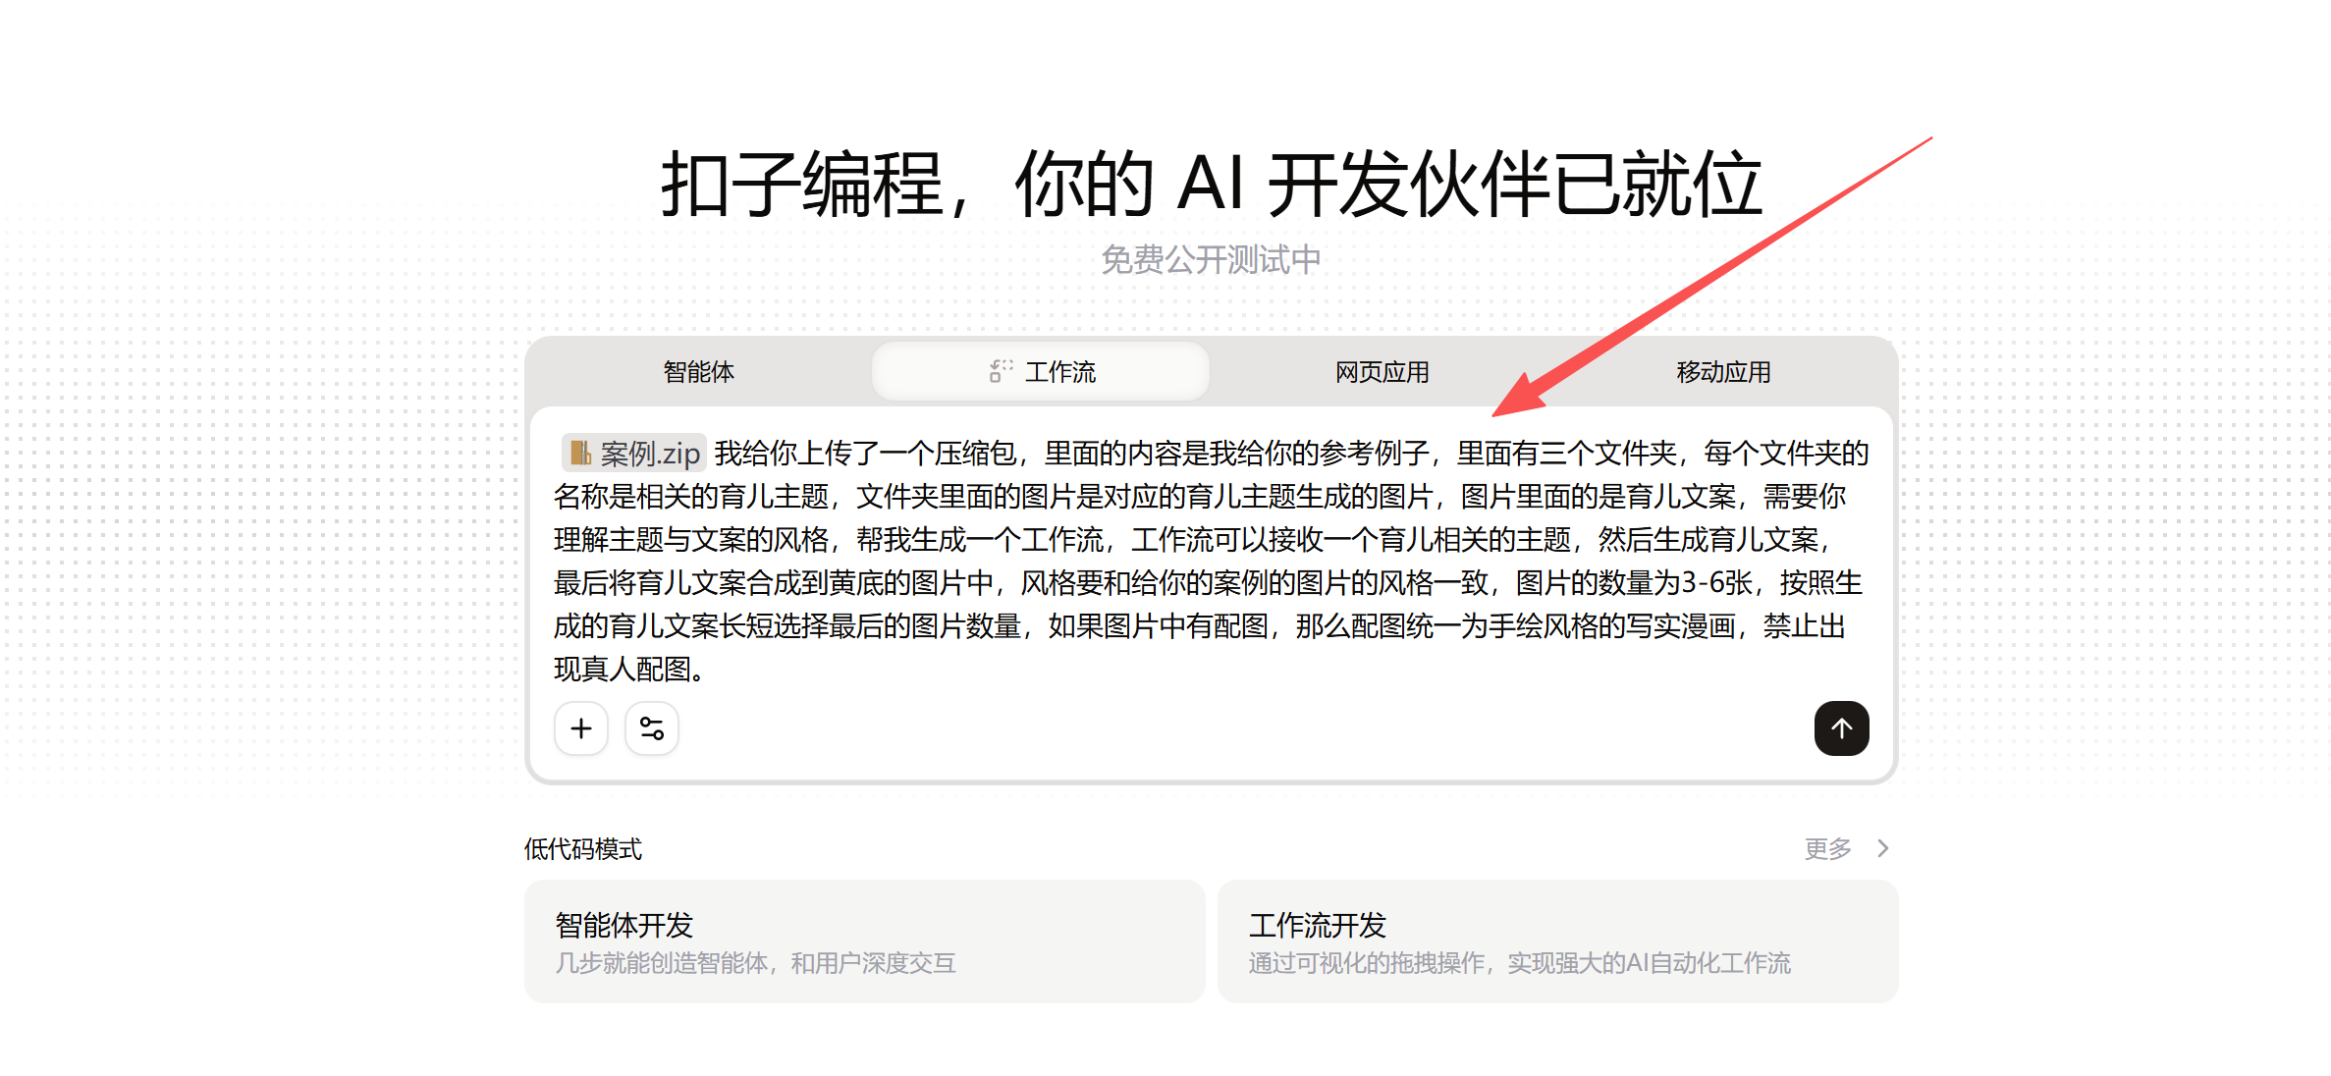Open the sliders settings icon button
The height and width of the screenshot is (1076, 2331).
point(652,728)
